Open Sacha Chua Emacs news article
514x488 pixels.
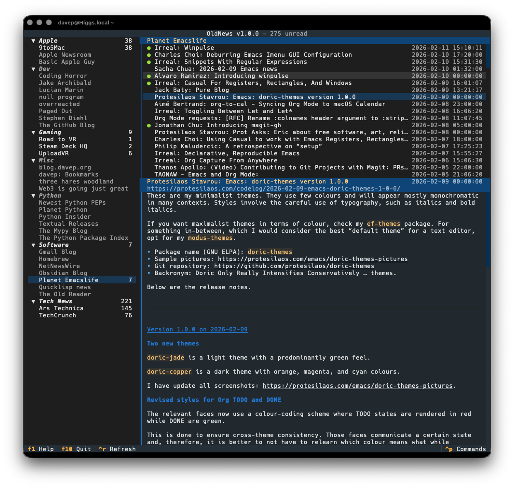pyautogui.click(x=215, y=69)
